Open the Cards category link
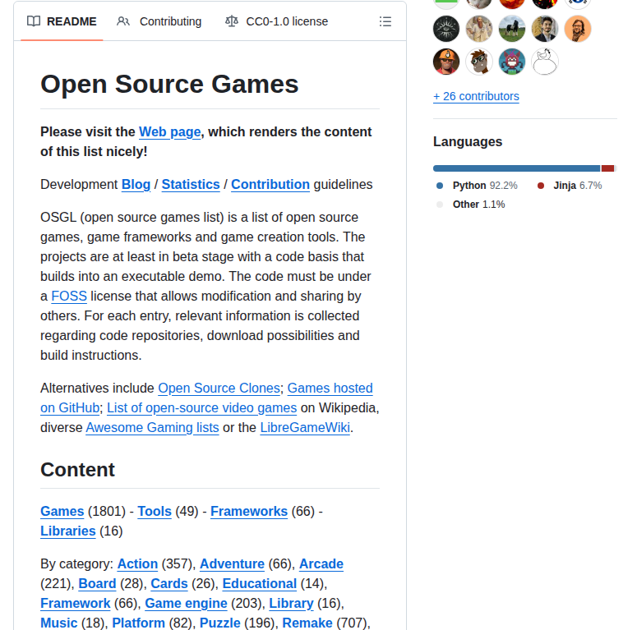This screenshot has height=630, width=637. pos(169,583)
